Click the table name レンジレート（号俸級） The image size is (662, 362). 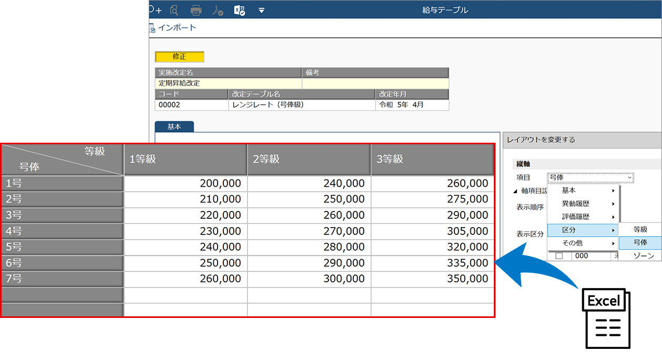tap(302, 104)
